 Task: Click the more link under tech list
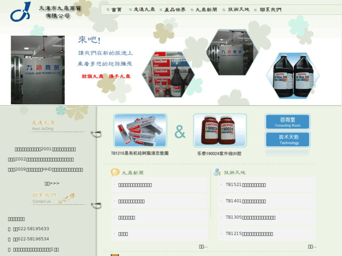coord(312,247)
